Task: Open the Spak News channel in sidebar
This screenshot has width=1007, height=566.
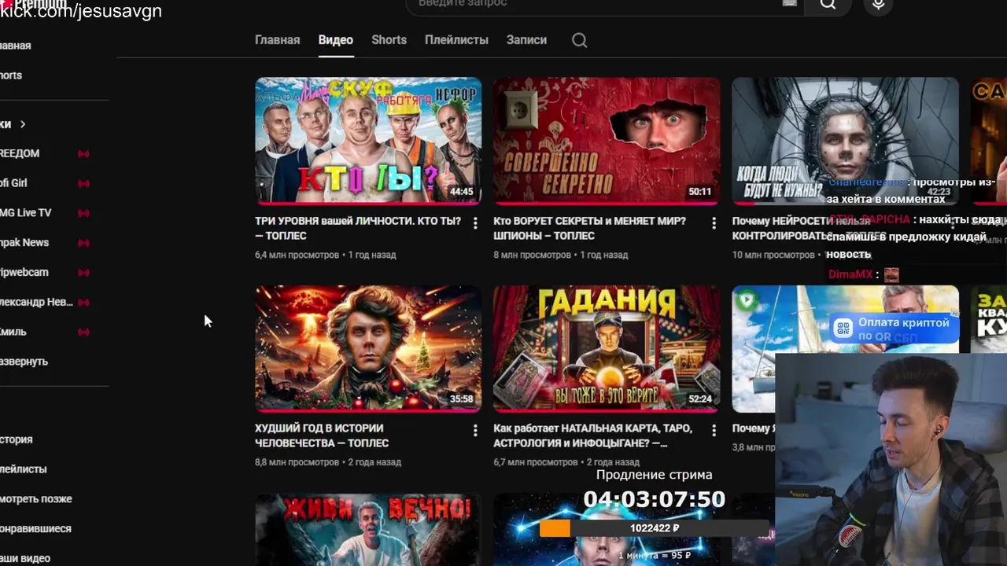Action: pos(24,243)
